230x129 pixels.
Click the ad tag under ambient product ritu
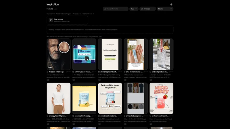tap(151, 80)
